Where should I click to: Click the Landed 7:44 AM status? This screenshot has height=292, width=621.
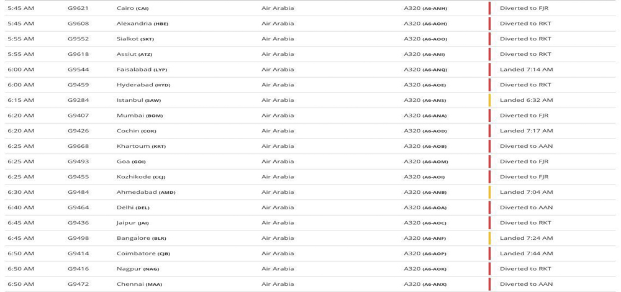tap(526, 253)
